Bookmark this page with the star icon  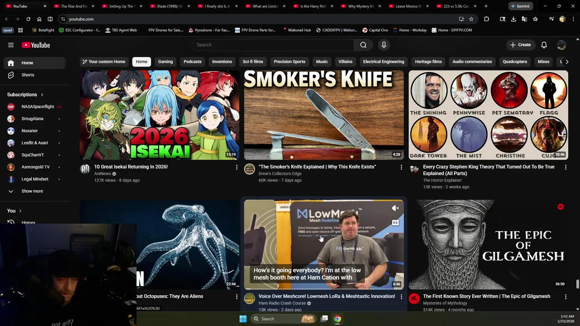click(x=471, y=19)
